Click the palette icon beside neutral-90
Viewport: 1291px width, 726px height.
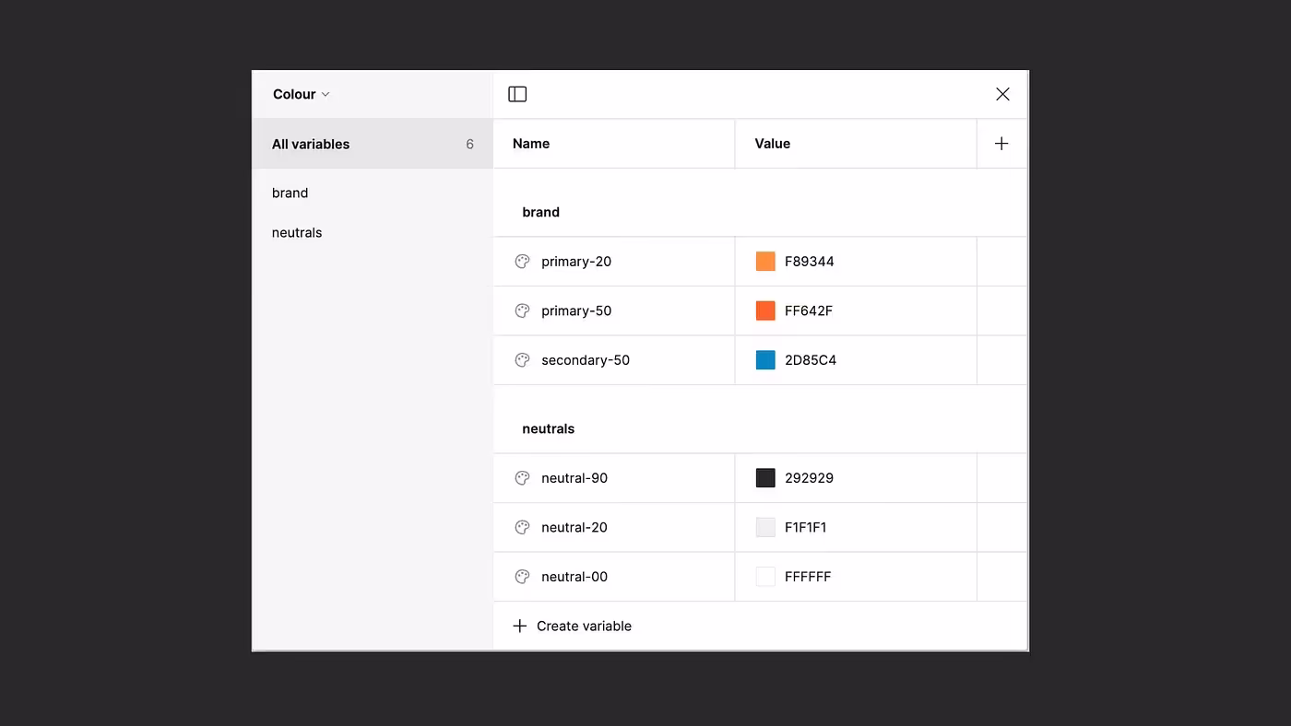[522, 478]
